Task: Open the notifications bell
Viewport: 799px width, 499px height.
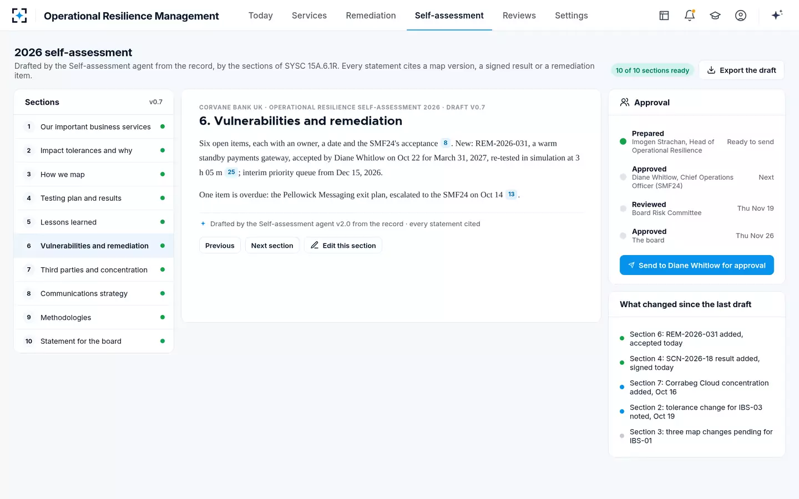Action: pyautogui.click(x=690, y=16)
